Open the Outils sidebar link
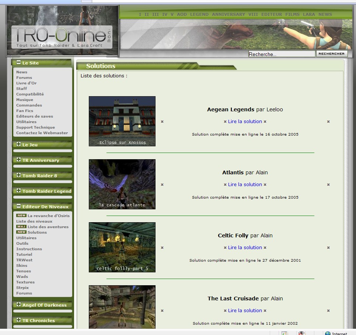The width and height of the screenshot is (356, 335). (22, 243)
